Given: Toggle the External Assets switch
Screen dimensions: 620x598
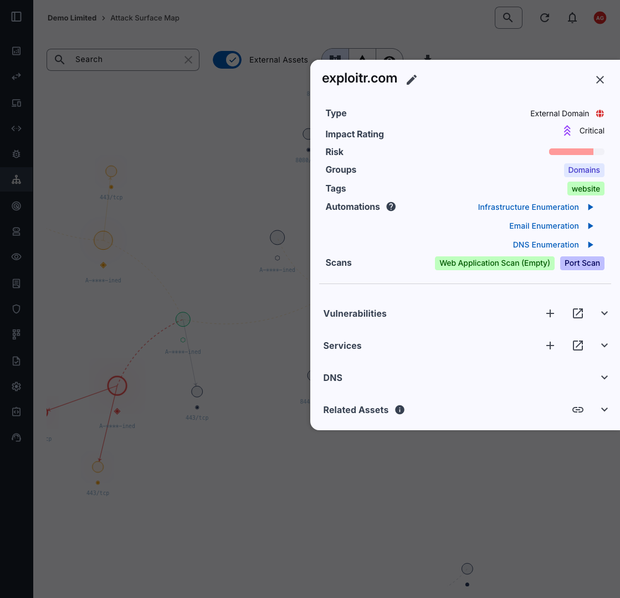Looking at the screenshot, I should point(227,60).
